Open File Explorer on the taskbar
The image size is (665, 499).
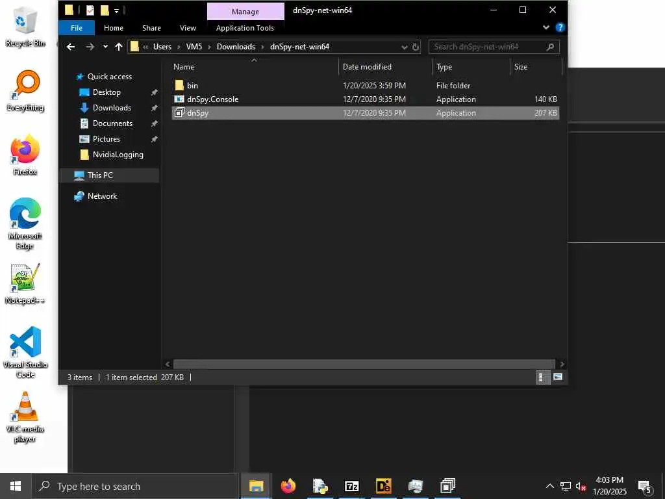256,486
